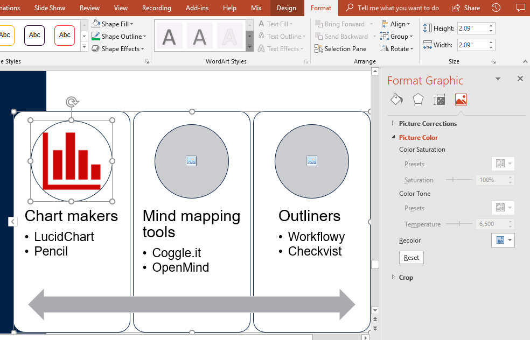Expand the WordArt Styles gallery

(250, 47)
